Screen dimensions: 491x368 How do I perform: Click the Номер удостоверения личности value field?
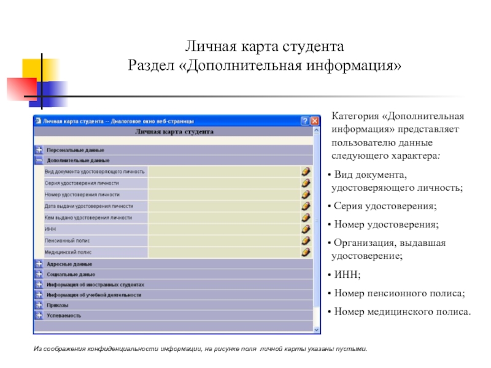(224, 194)
